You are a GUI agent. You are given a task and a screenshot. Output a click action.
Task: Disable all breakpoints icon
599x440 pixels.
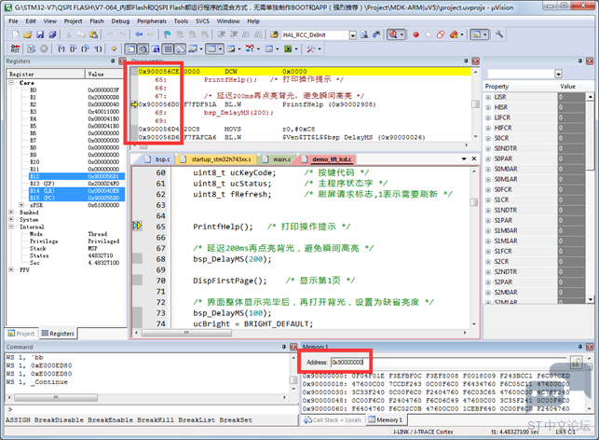441,34
